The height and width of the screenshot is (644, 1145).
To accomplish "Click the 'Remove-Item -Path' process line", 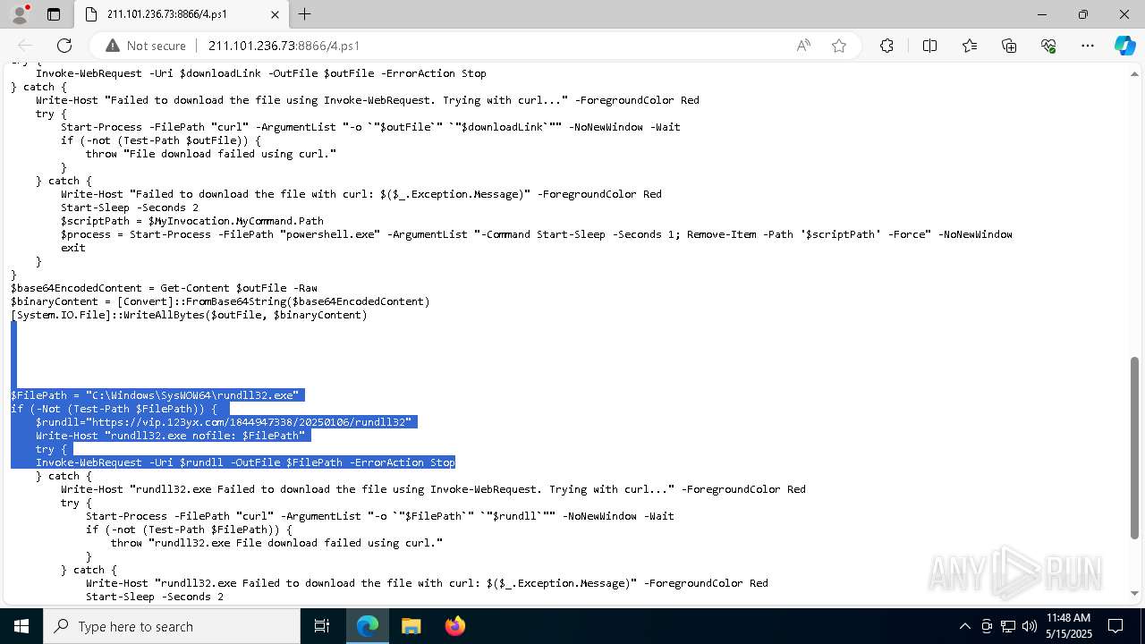I will point(537,234).
